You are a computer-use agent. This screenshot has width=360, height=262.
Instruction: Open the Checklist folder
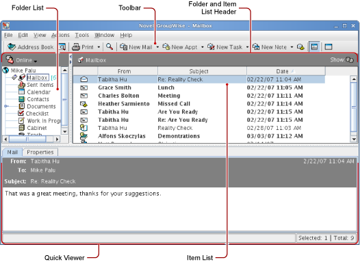click(x=37, y=114)
